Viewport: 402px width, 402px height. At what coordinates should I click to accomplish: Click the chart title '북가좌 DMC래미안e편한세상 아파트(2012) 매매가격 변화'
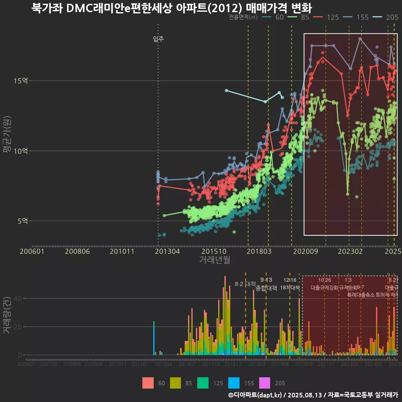pyautogui.click(x=172, y=8)
